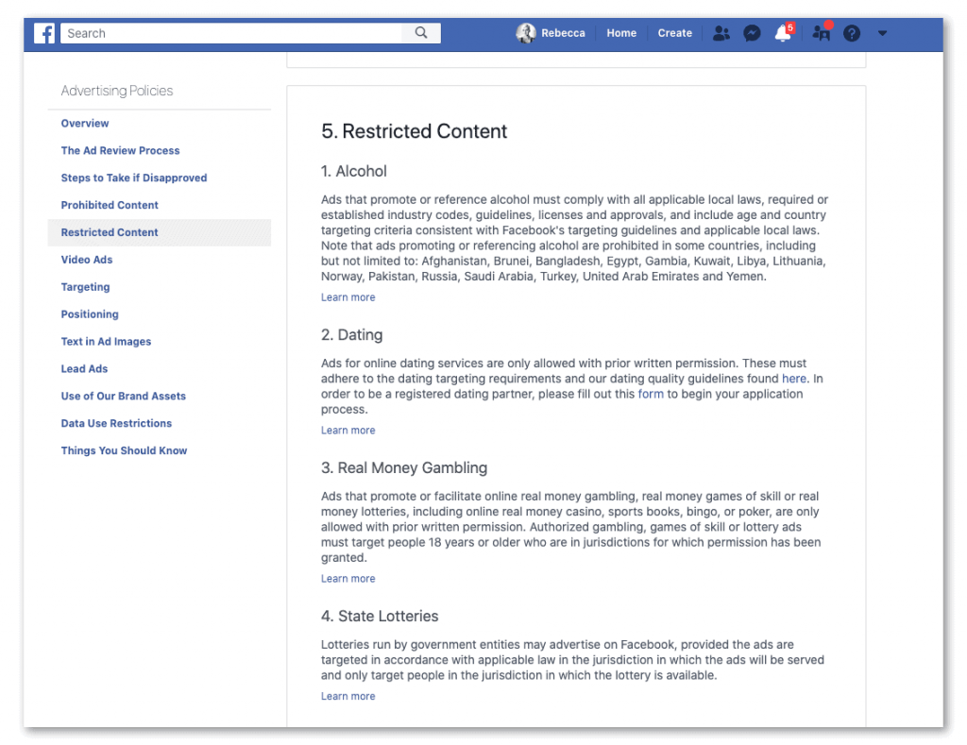Click Create in the top bar

coord(675,33)
